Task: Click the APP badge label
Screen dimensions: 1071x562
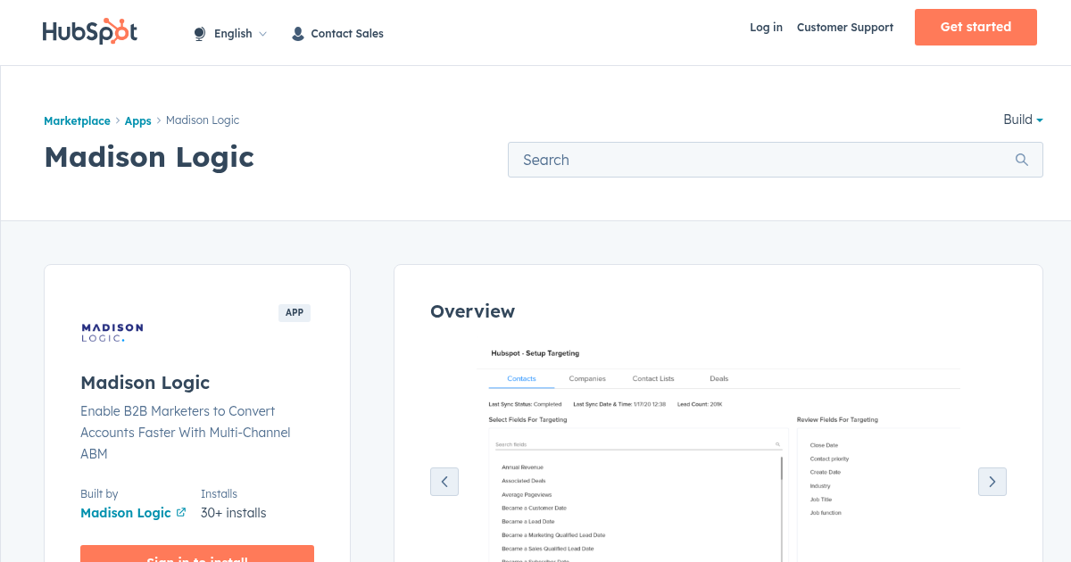Action: click(x=295, y=313)
